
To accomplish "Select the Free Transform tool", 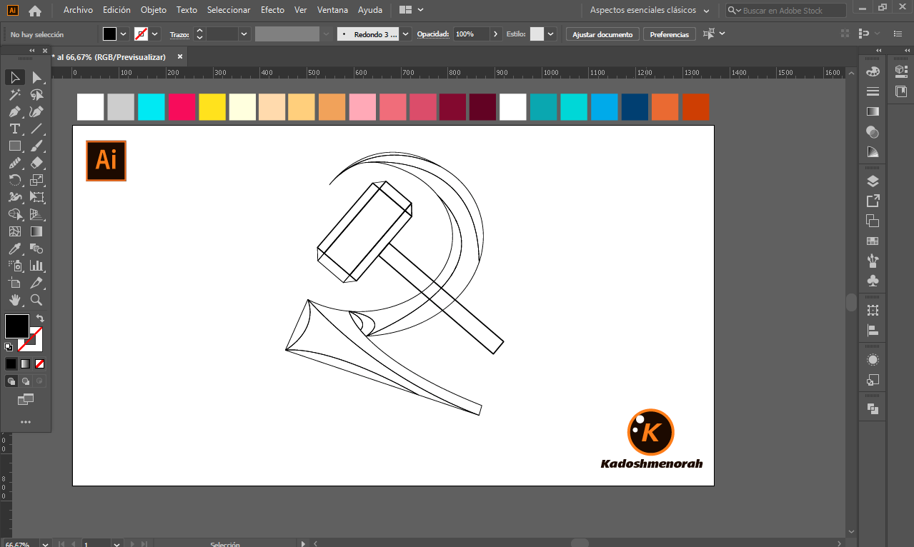I will point(37,197).
